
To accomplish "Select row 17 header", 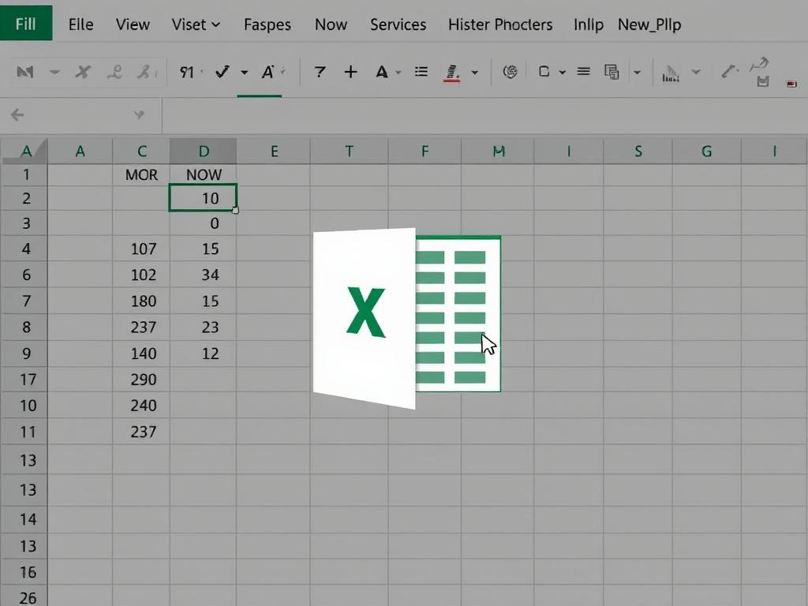I will pos(24,380).
